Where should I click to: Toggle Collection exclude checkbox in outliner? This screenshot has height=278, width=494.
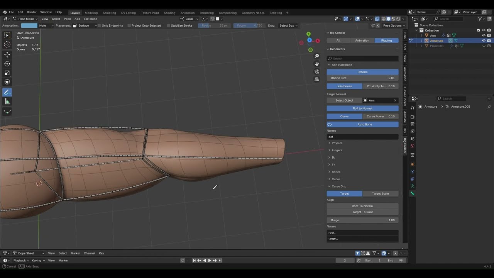(479, 30)
